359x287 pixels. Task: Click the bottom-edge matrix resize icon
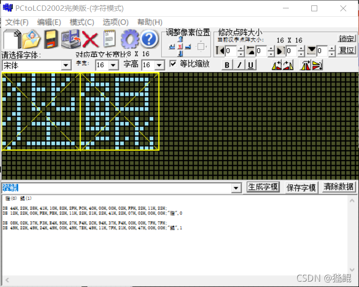[x=311, y=51]
